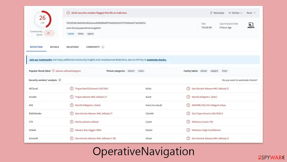Select the trojan threat category tag
Image resolution: width=287 pixels, height=162 pixels.
[x=141, y=71]
